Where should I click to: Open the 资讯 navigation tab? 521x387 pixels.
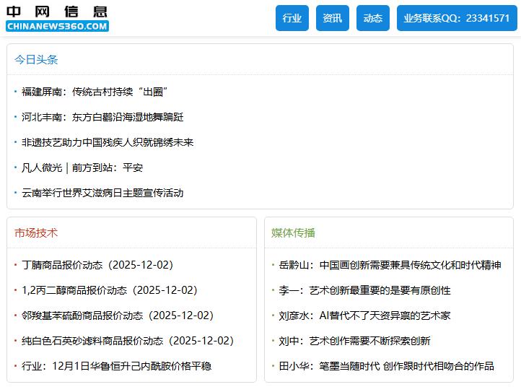(x=333, y=18)
